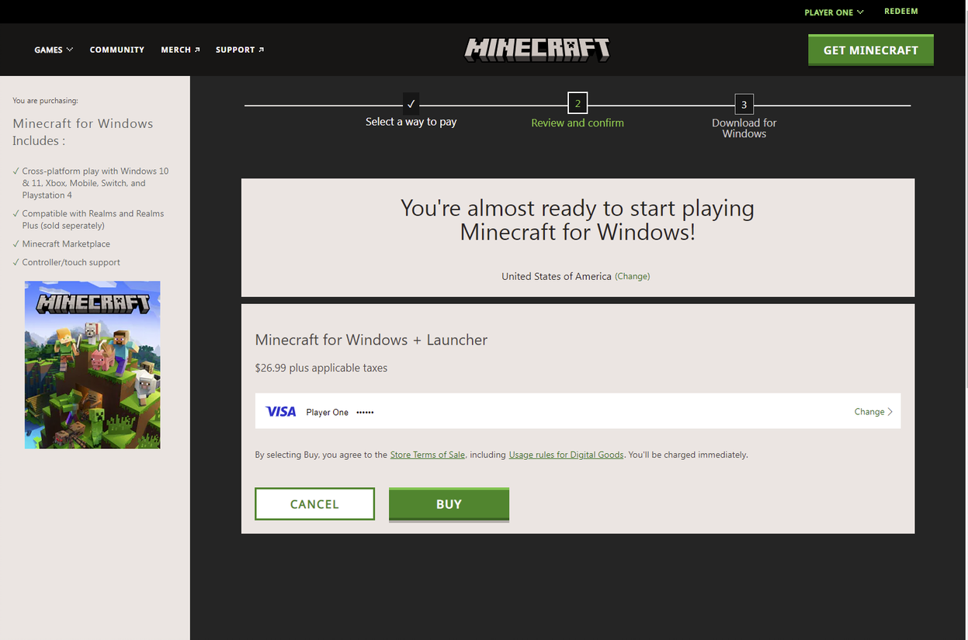This screenshot has width=968, height=640.
Task: Click the GET MINECRAFT button
Action: click(870, 49)
